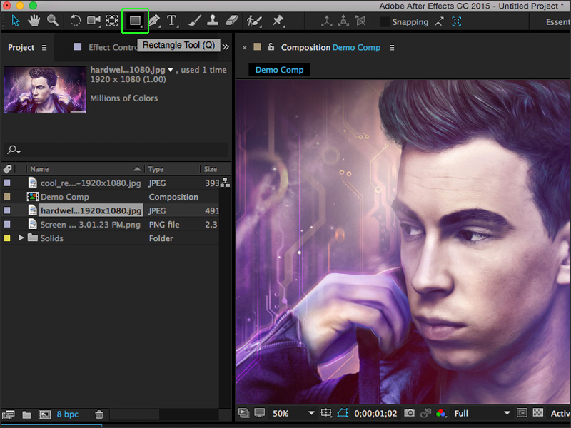Toggle snap to edges extension option
571x428 pixels.
439,21
